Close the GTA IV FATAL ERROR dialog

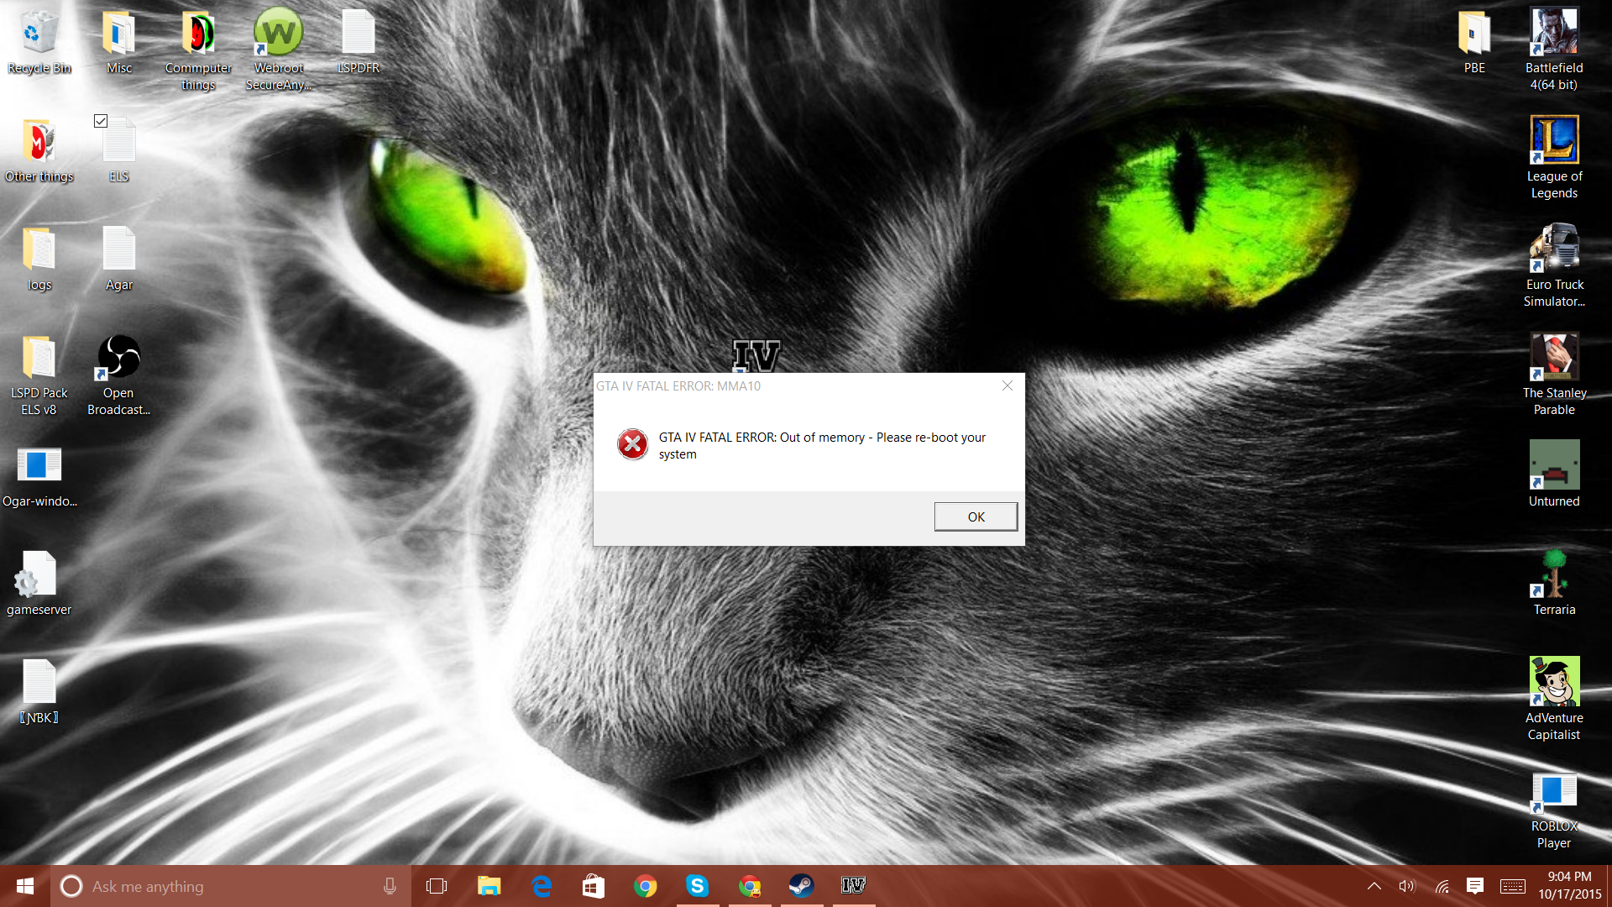point(1007,385)
